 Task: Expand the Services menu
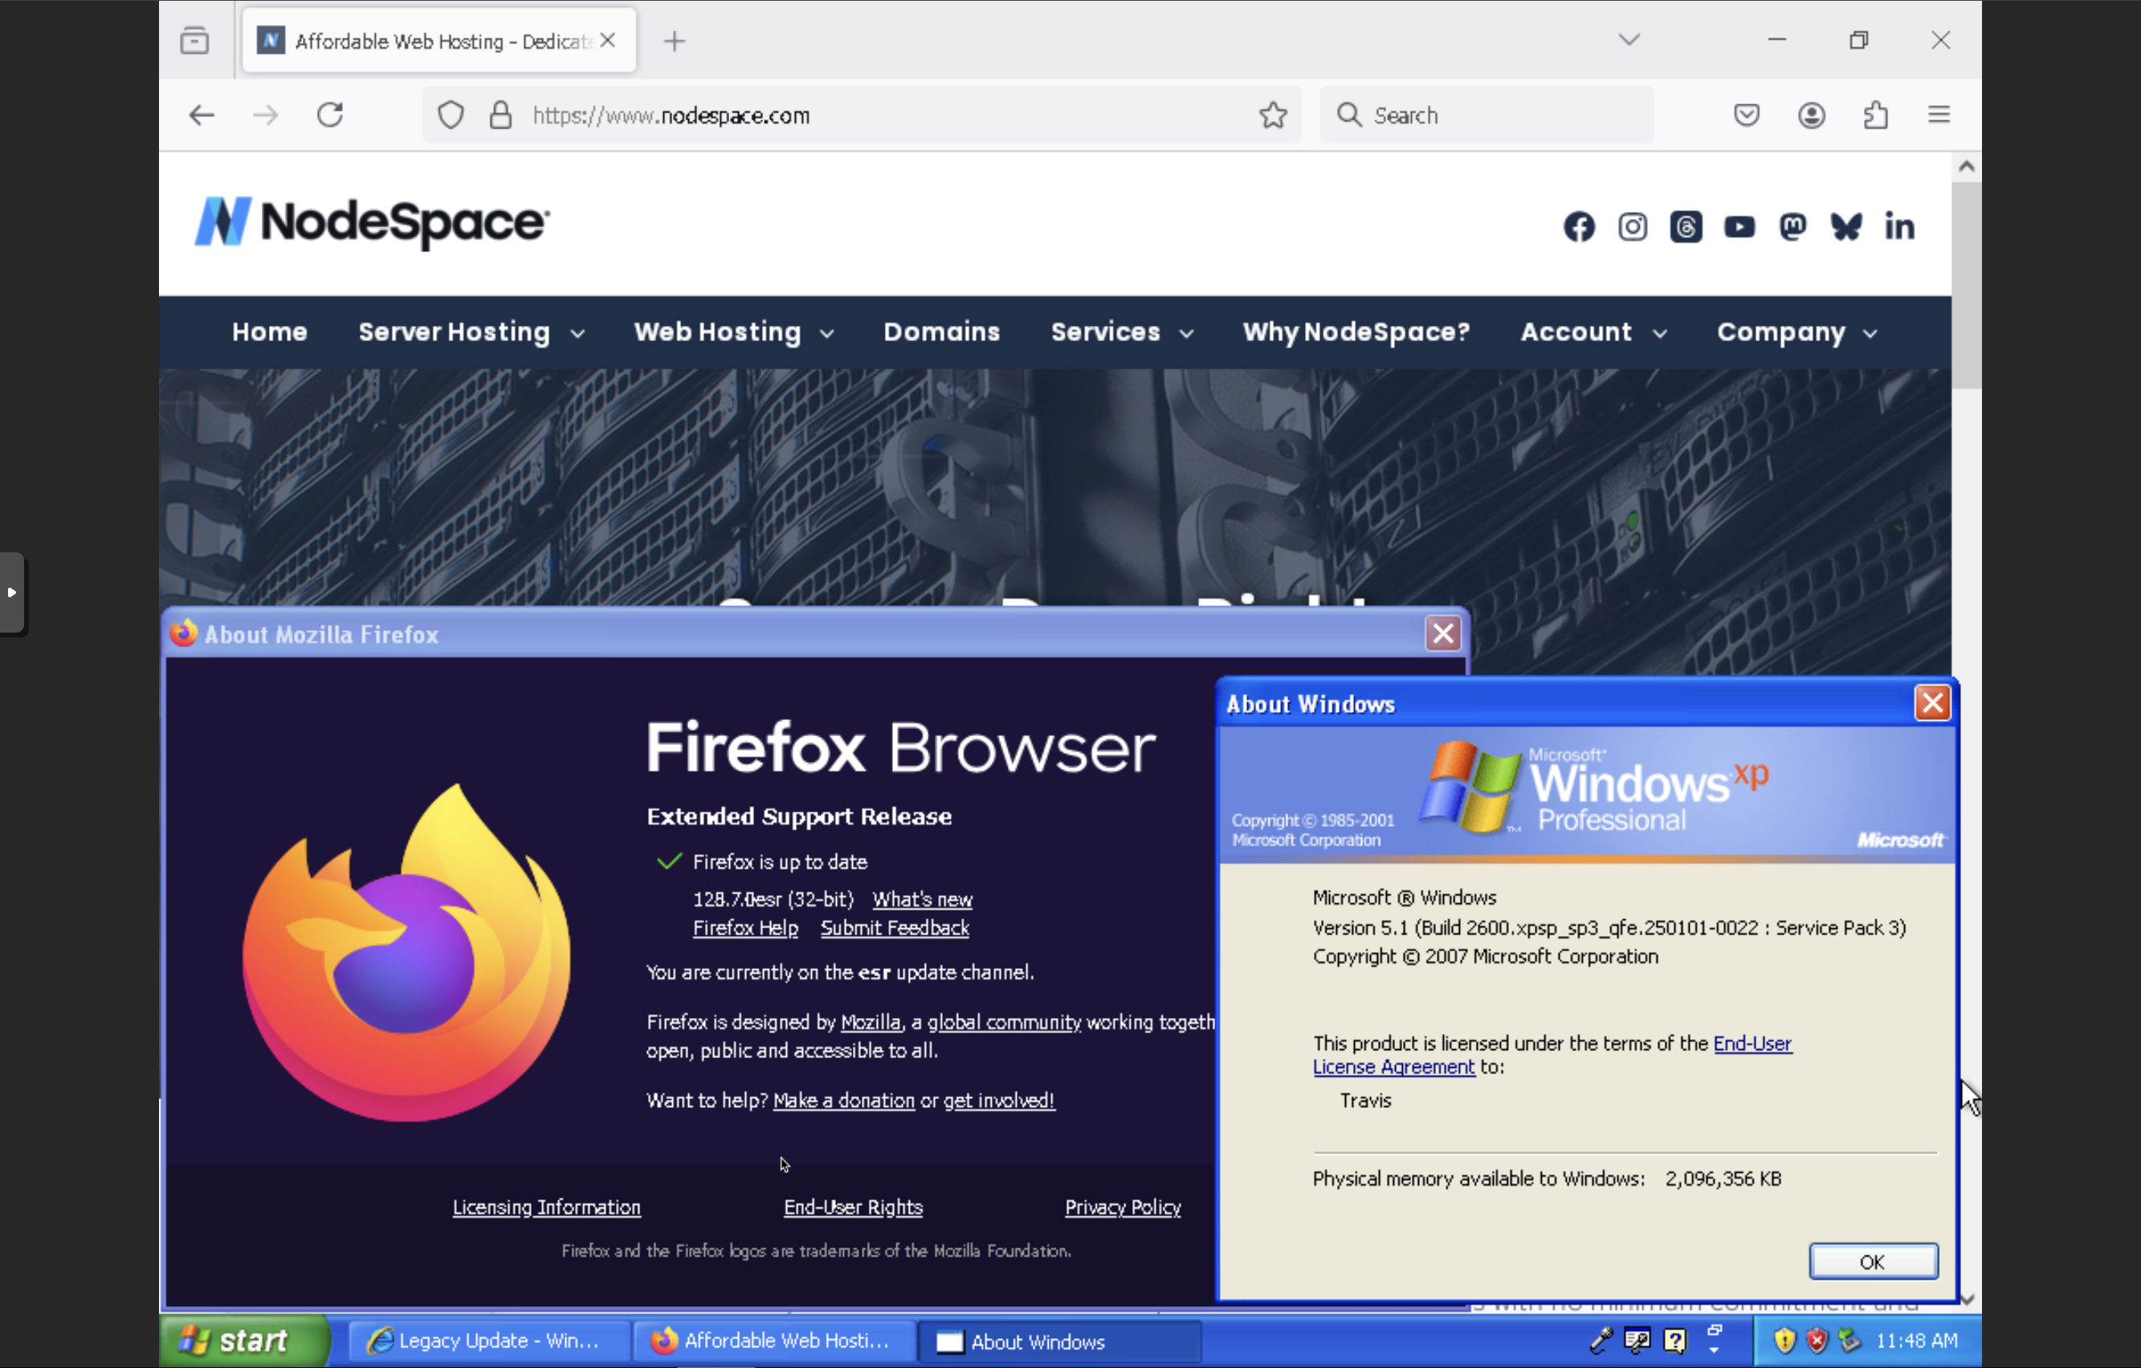tap(1121, 332)
